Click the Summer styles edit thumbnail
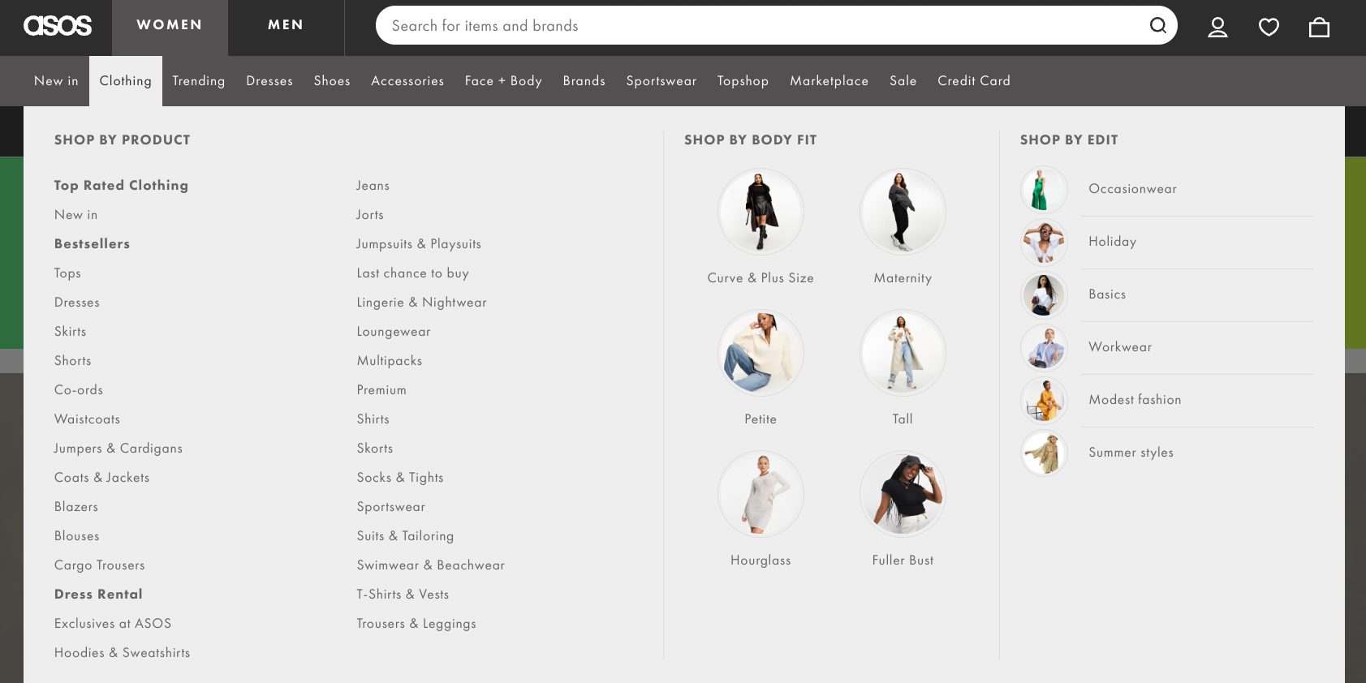 tap(1044, 453)
